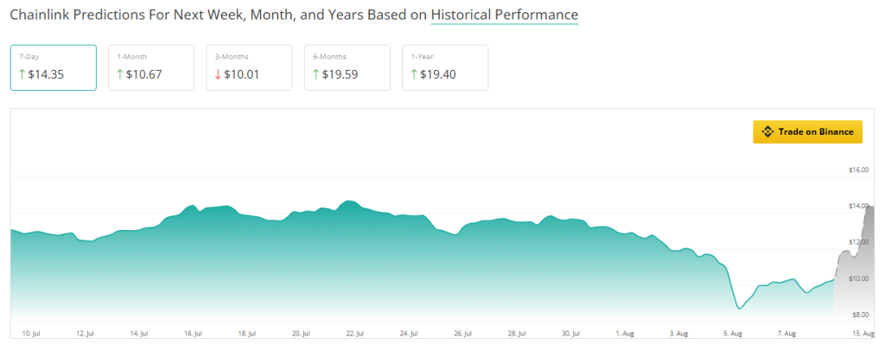Click the Binance logo icon on the trade button
This screenshot has height=351, width=885.
click(x=767, y=132)
